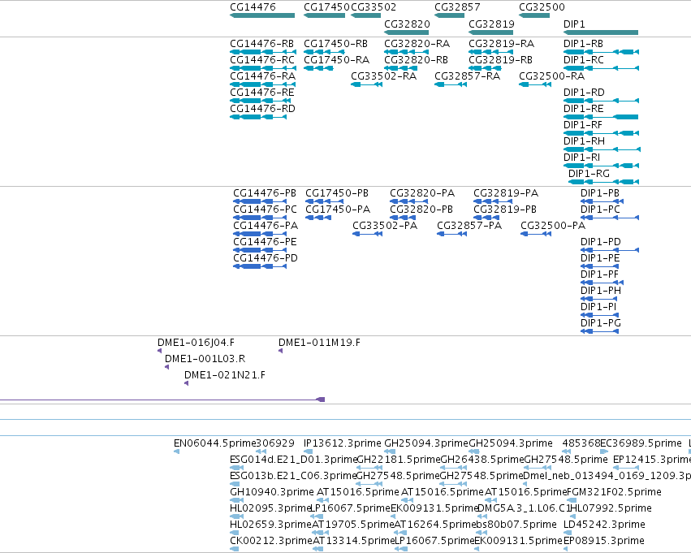Select the DME1-011M19.F feature
Image resolution: width=691 pixels, height=553 pixels.
tap(281, 351)
